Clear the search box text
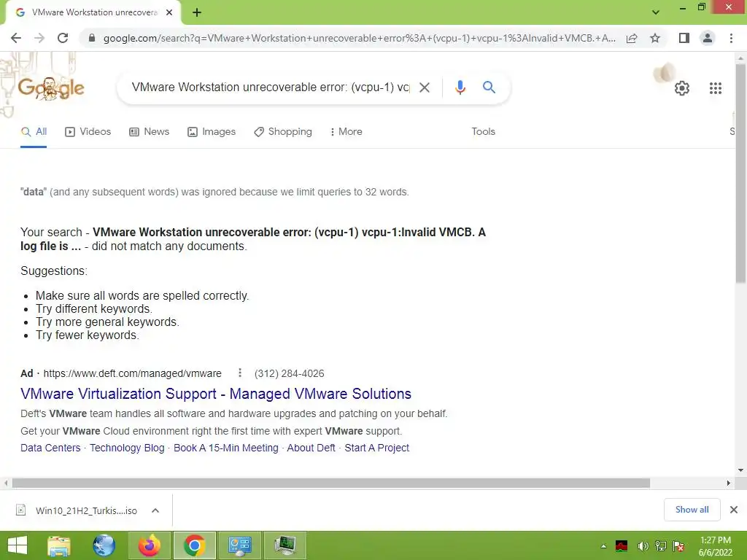 424,87
